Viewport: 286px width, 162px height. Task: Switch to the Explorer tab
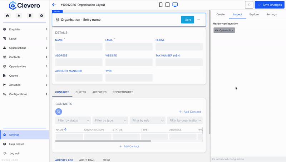click(x=255, y=14)
